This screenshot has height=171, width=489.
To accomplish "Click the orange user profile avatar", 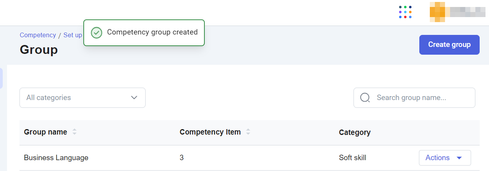I will 437,12.
